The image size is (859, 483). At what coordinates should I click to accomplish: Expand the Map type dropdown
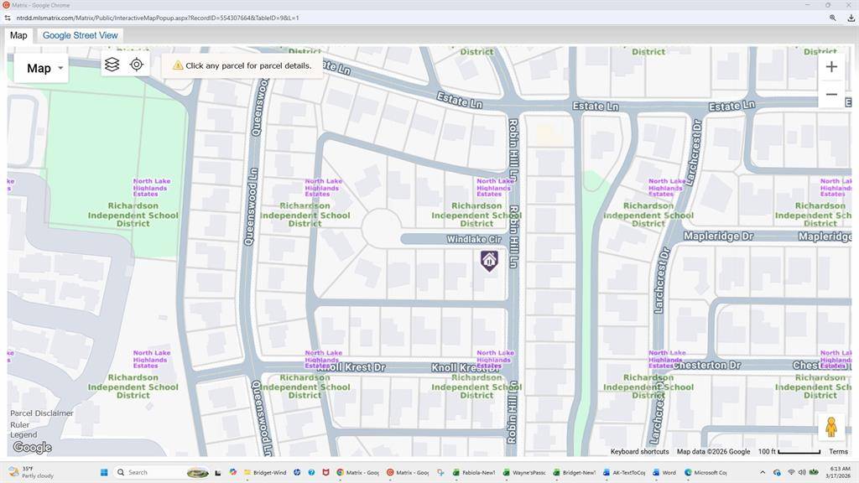41,69
